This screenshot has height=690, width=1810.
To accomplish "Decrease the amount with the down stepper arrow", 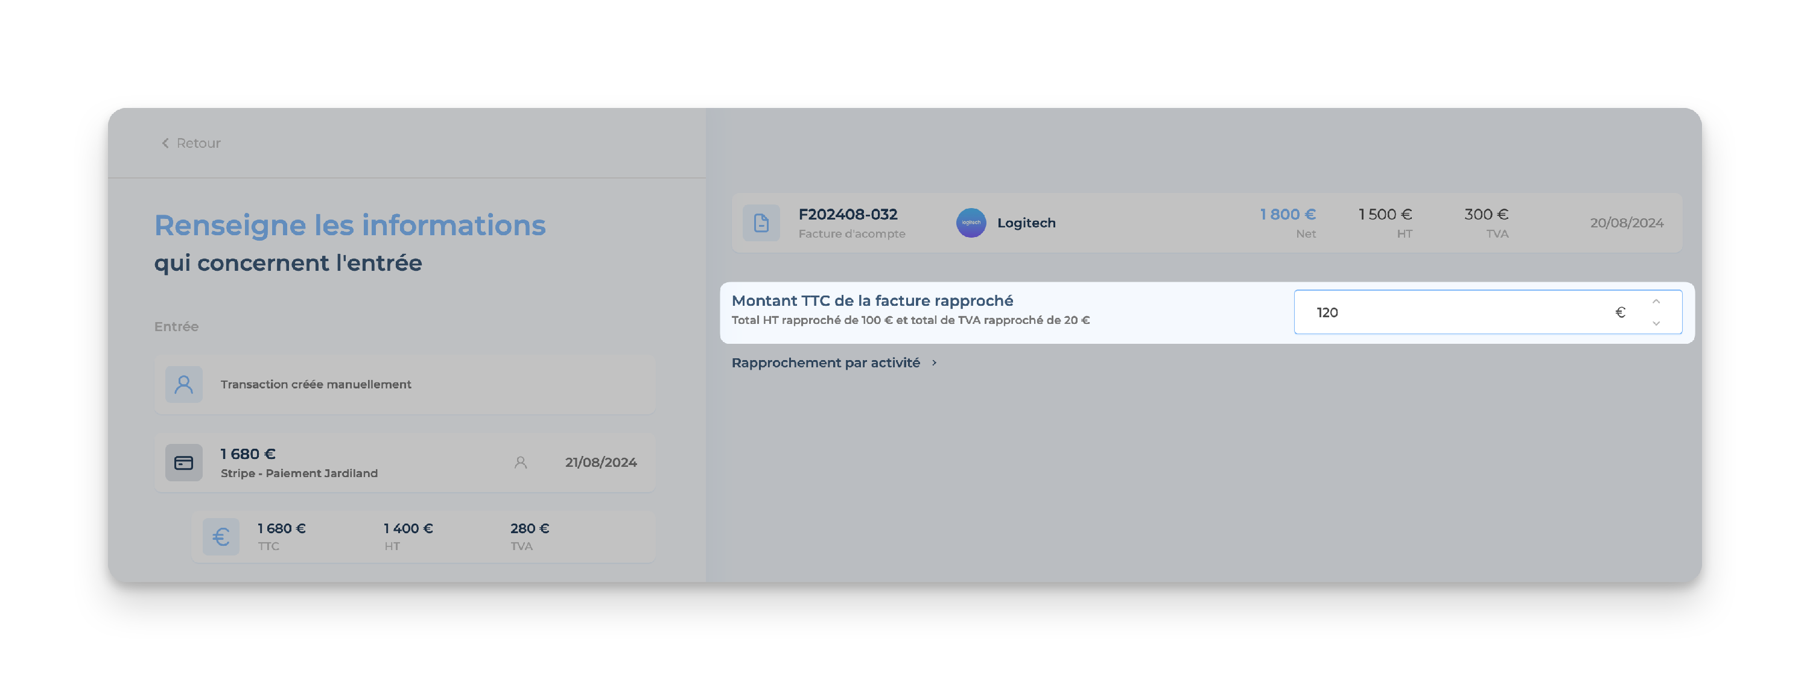I will (x=1656, y=323).
